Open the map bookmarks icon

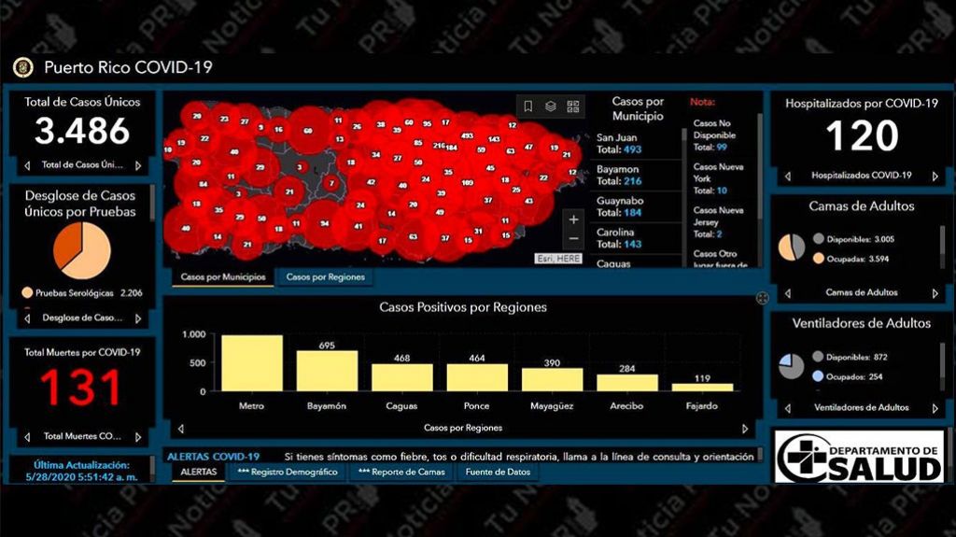pyautogui.click(x=528, y=106)
